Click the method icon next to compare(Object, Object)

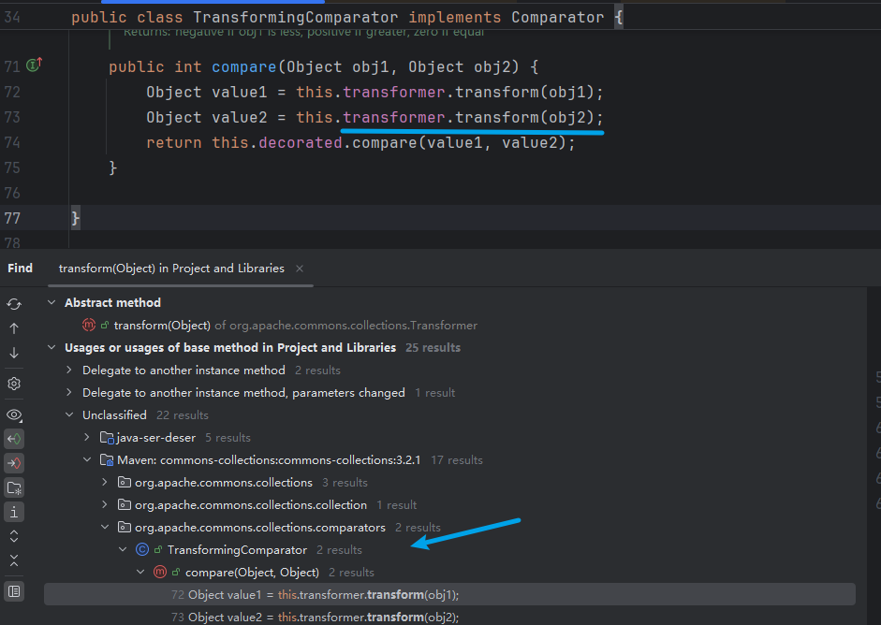[160, 573]
